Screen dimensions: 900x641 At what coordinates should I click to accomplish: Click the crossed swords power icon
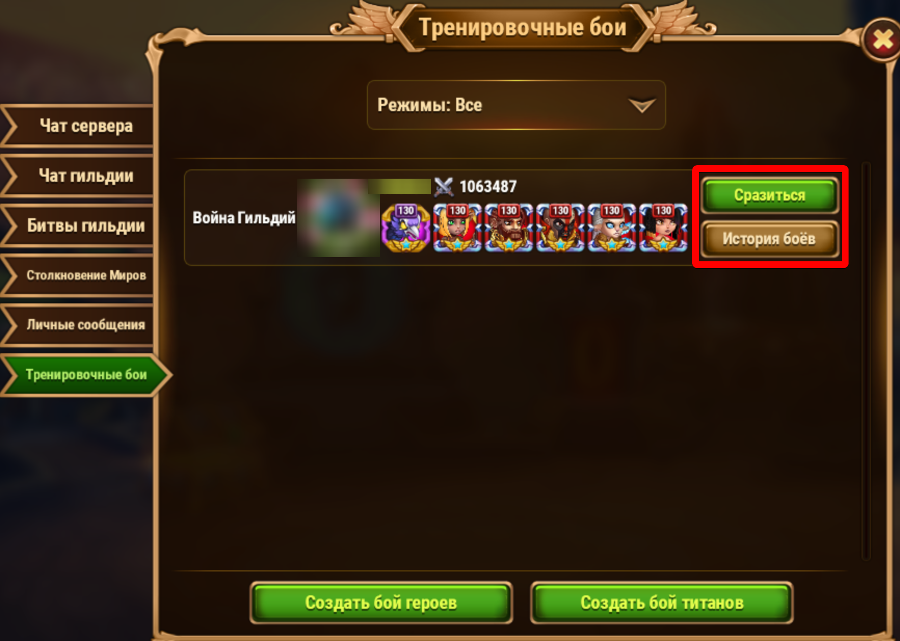coord(443,186)
